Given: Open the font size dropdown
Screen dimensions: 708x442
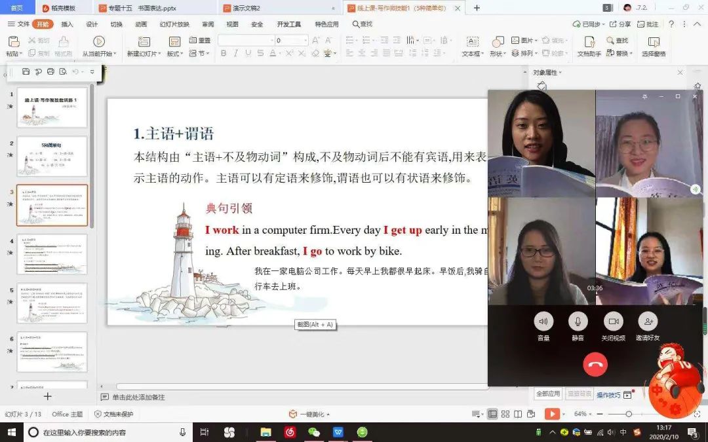Looking at the screenshot, I should 305,41.
